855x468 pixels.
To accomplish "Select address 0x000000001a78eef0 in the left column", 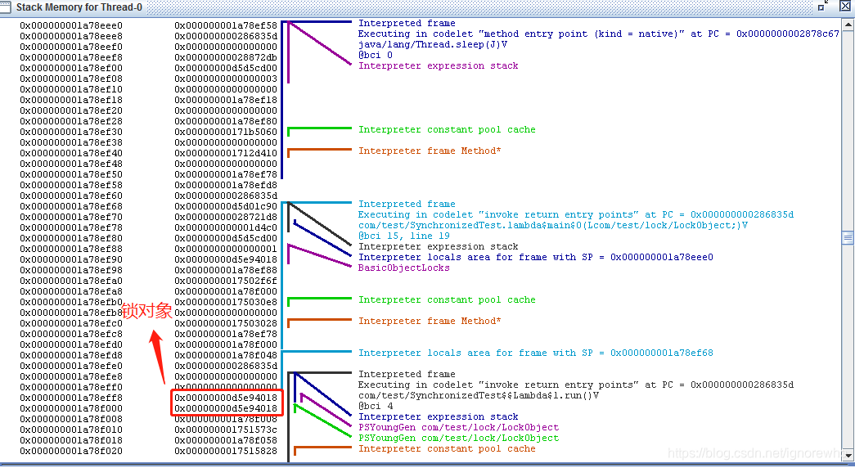I will [71, 47].
